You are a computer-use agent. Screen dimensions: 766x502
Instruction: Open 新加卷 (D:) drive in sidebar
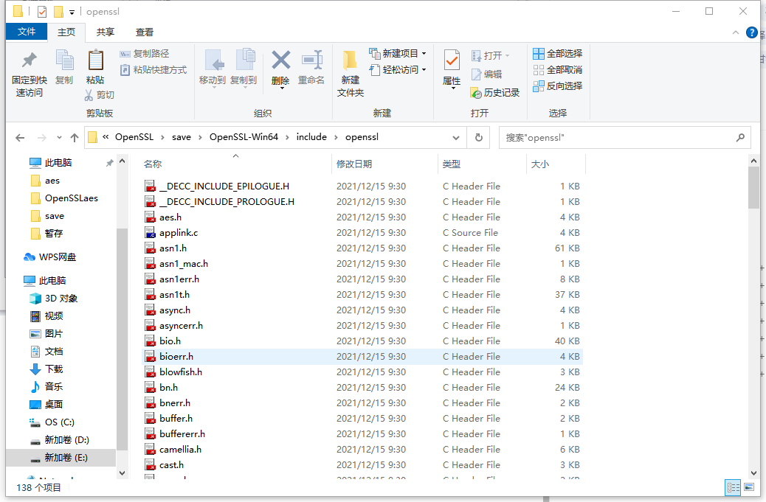(x=66, y=439)
